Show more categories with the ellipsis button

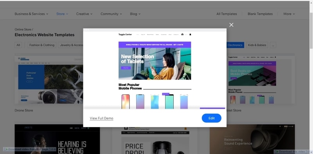[273, 45]
